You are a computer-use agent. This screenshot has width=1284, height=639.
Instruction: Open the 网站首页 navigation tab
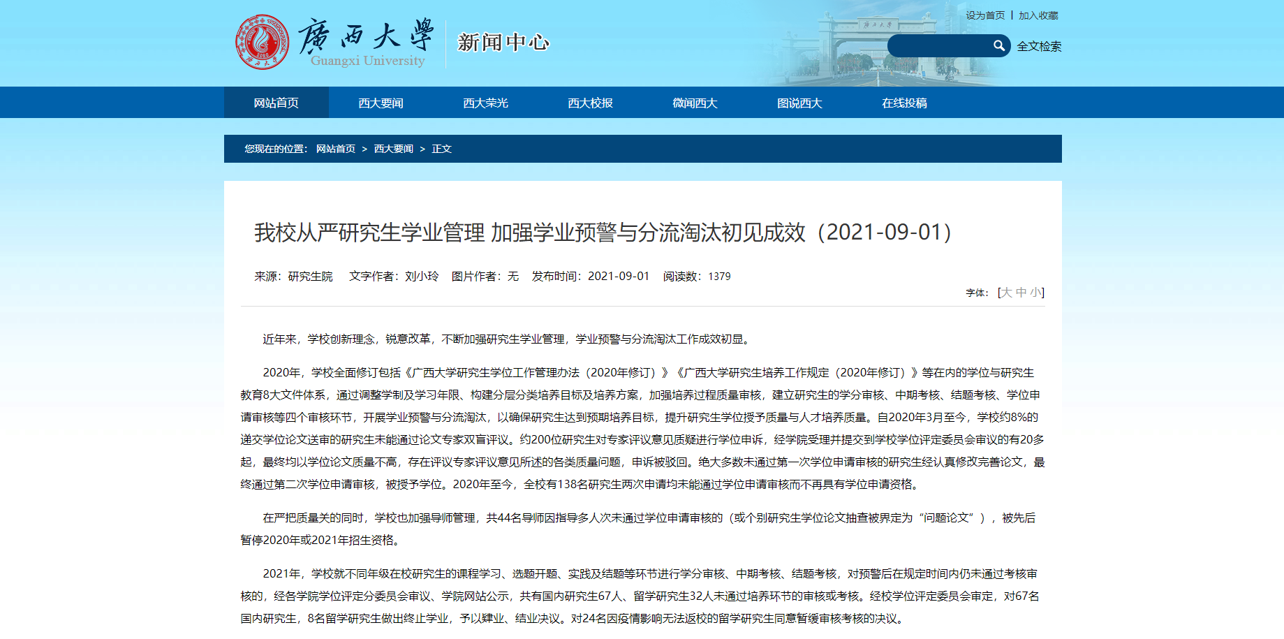[276, 103]
